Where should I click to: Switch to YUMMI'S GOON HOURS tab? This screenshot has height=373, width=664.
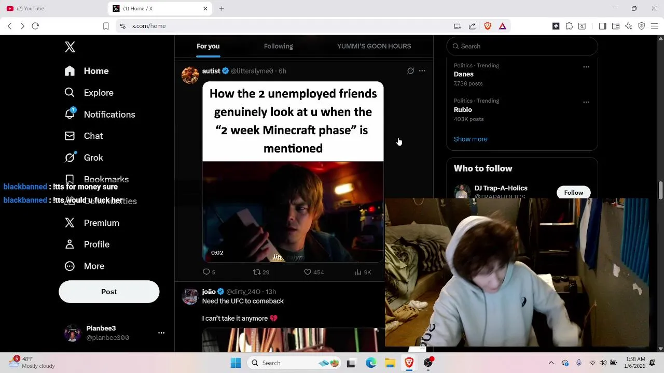pyautogui.click(x=374, y=46)
